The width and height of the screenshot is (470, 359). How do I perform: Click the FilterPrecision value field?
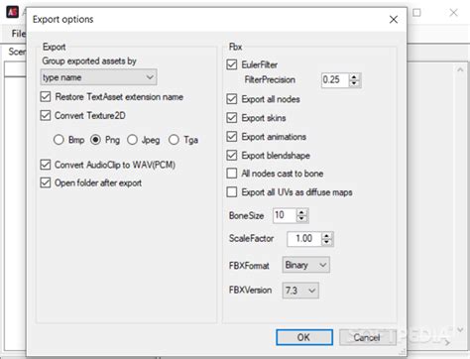pos(335,80)
